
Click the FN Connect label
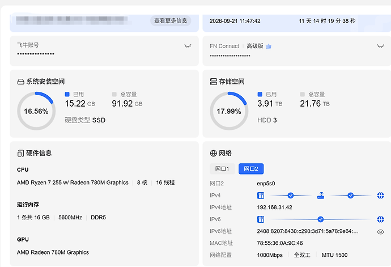224,46
